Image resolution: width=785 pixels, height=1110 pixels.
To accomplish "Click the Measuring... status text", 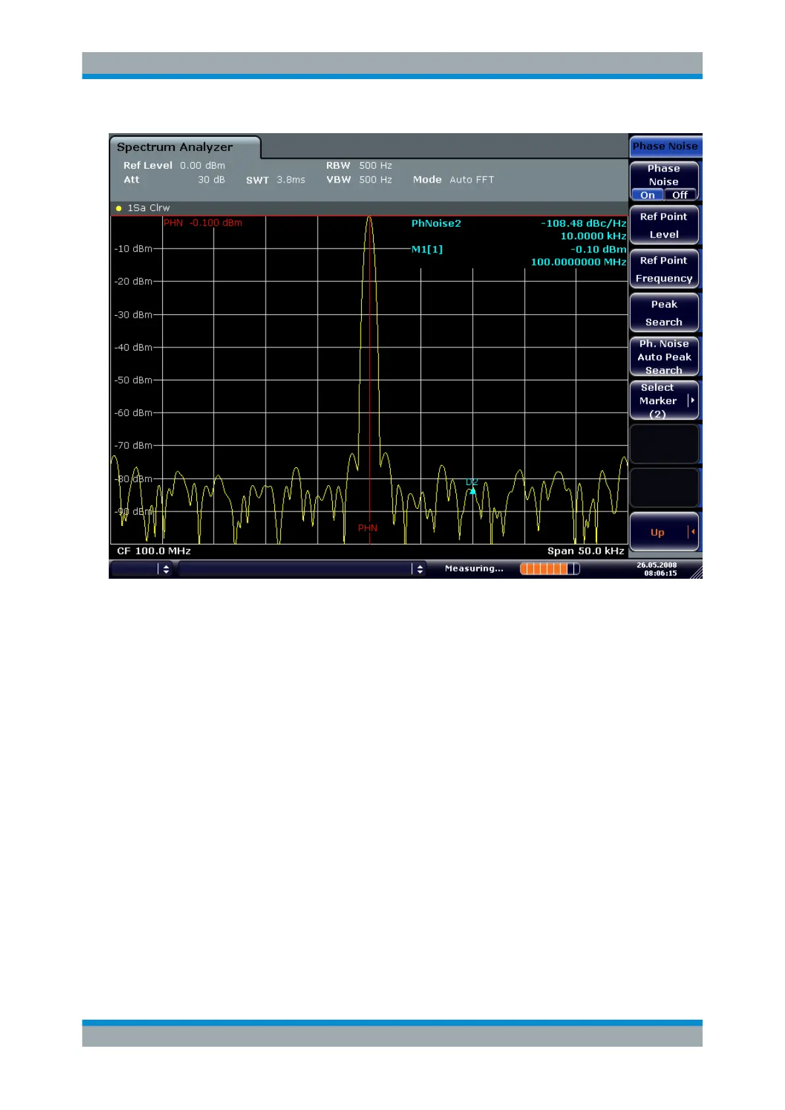I will click(474, 569).
